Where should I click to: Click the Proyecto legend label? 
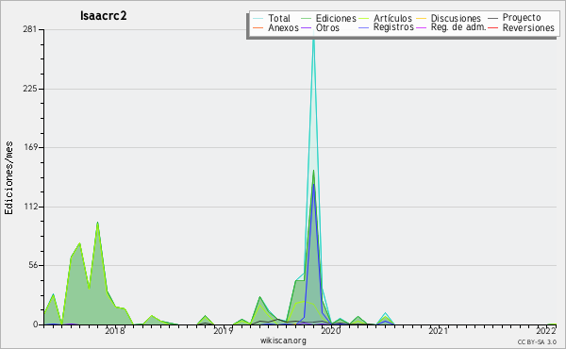522,17
